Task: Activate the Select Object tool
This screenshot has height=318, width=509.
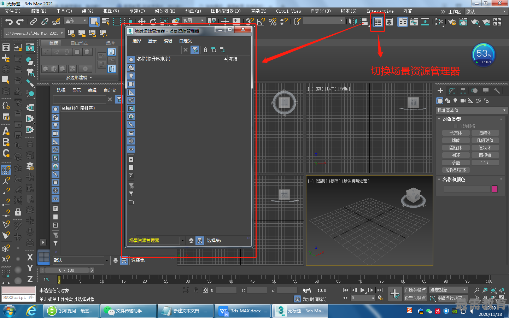Action: 94,22
